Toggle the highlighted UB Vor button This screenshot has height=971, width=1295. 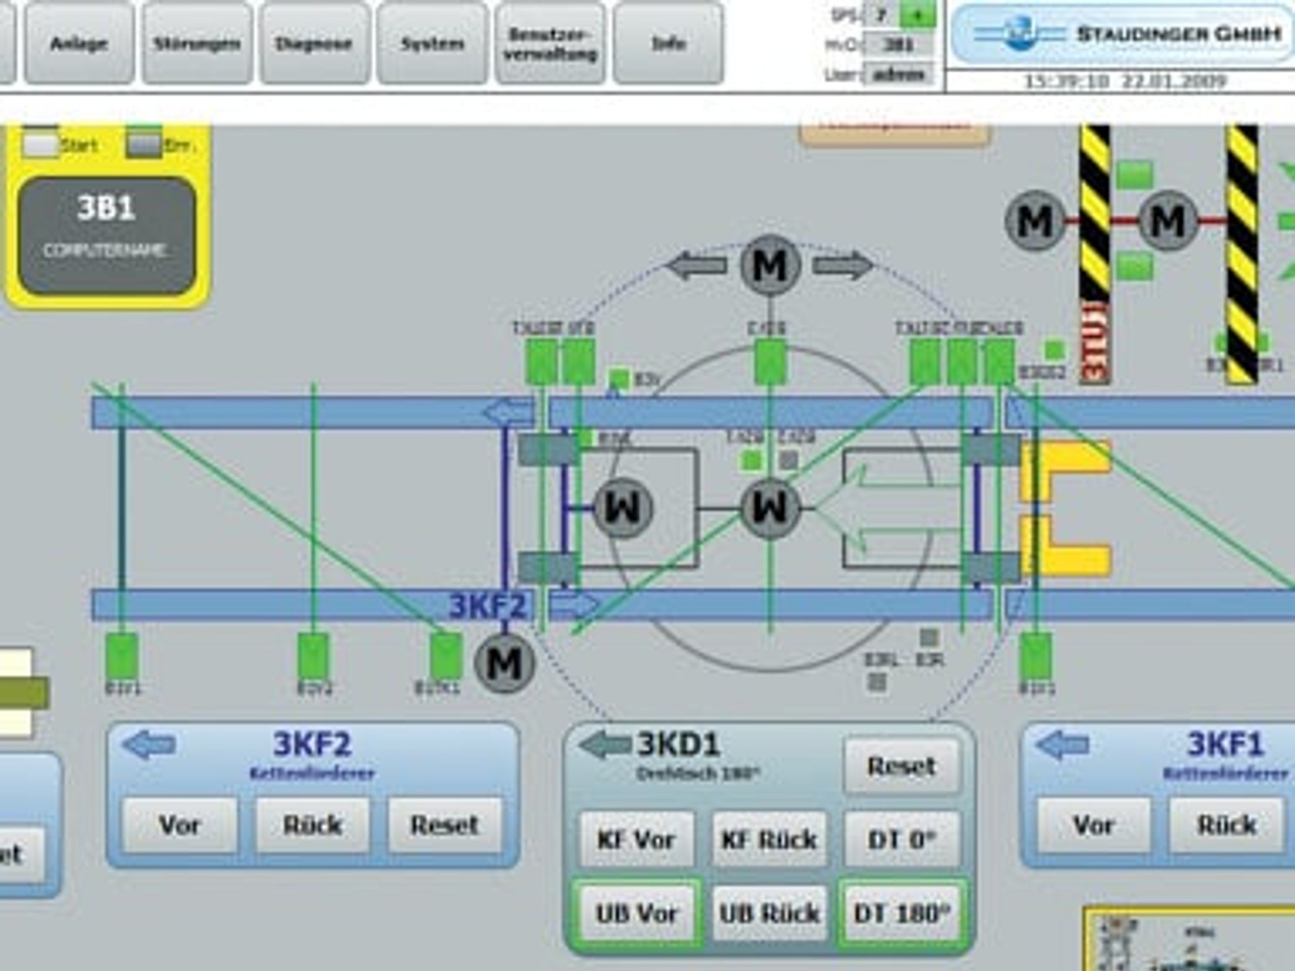(x=636, y=913)
